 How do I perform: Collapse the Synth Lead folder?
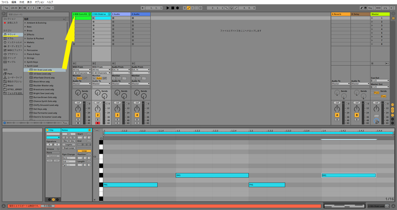25,66
